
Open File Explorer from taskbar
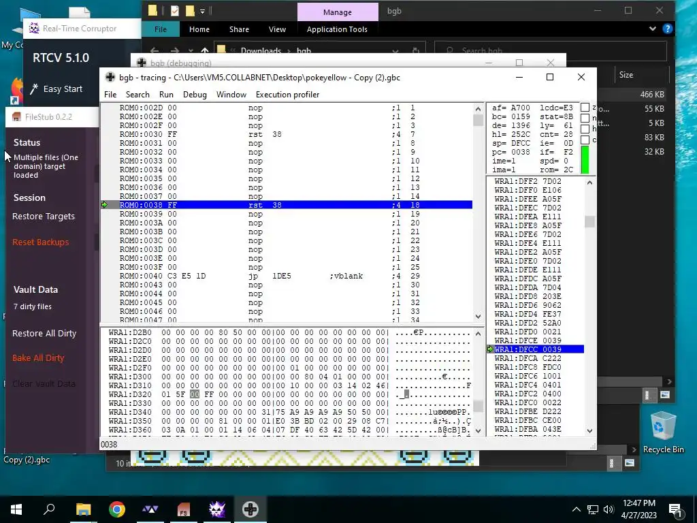click(x=83, y=509)
